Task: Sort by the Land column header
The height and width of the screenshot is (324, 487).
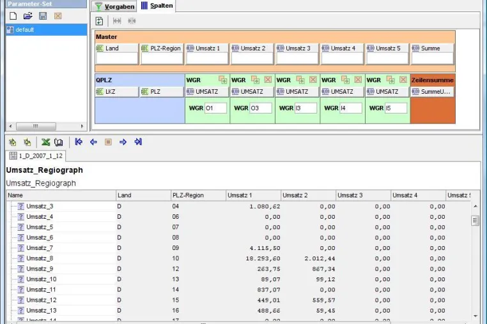Action: (143, 195)
